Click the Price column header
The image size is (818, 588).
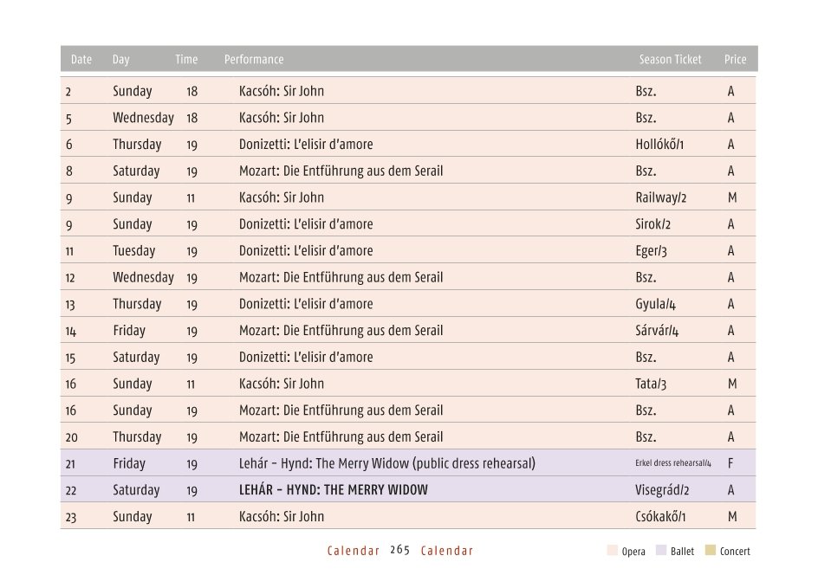pos(735,60)
